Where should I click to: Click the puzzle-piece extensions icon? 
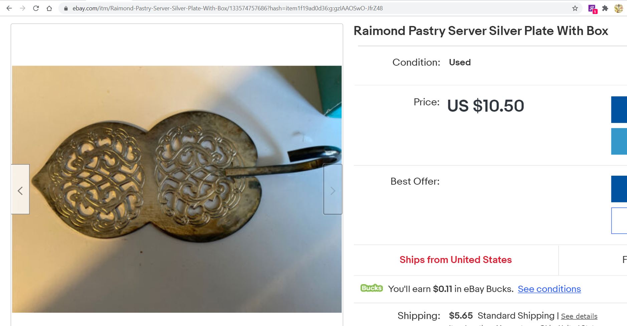tap(605, 8)
